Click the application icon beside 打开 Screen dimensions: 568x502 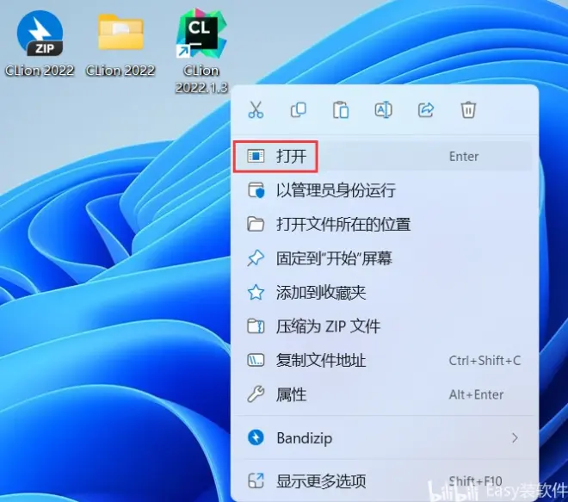tap(256, 156)
